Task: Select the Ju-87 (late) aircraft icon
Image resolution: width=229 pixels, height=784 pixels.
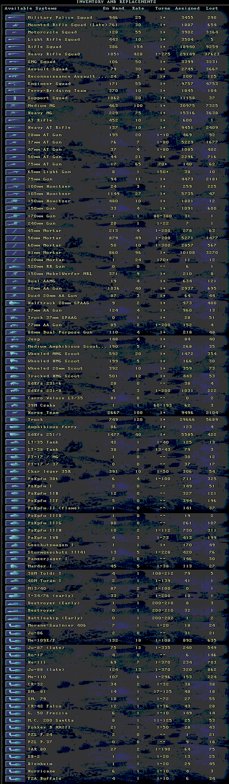Action: (x=15, y=648)
